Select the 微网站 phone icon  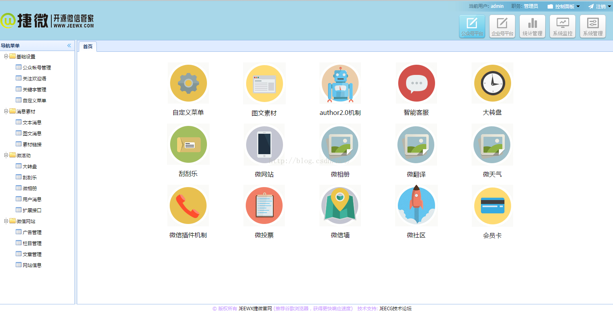[x=264, y=144]
